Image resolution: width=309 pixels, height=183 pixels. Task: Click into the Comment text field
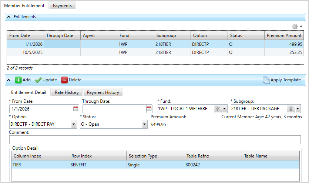click(155, 140)
